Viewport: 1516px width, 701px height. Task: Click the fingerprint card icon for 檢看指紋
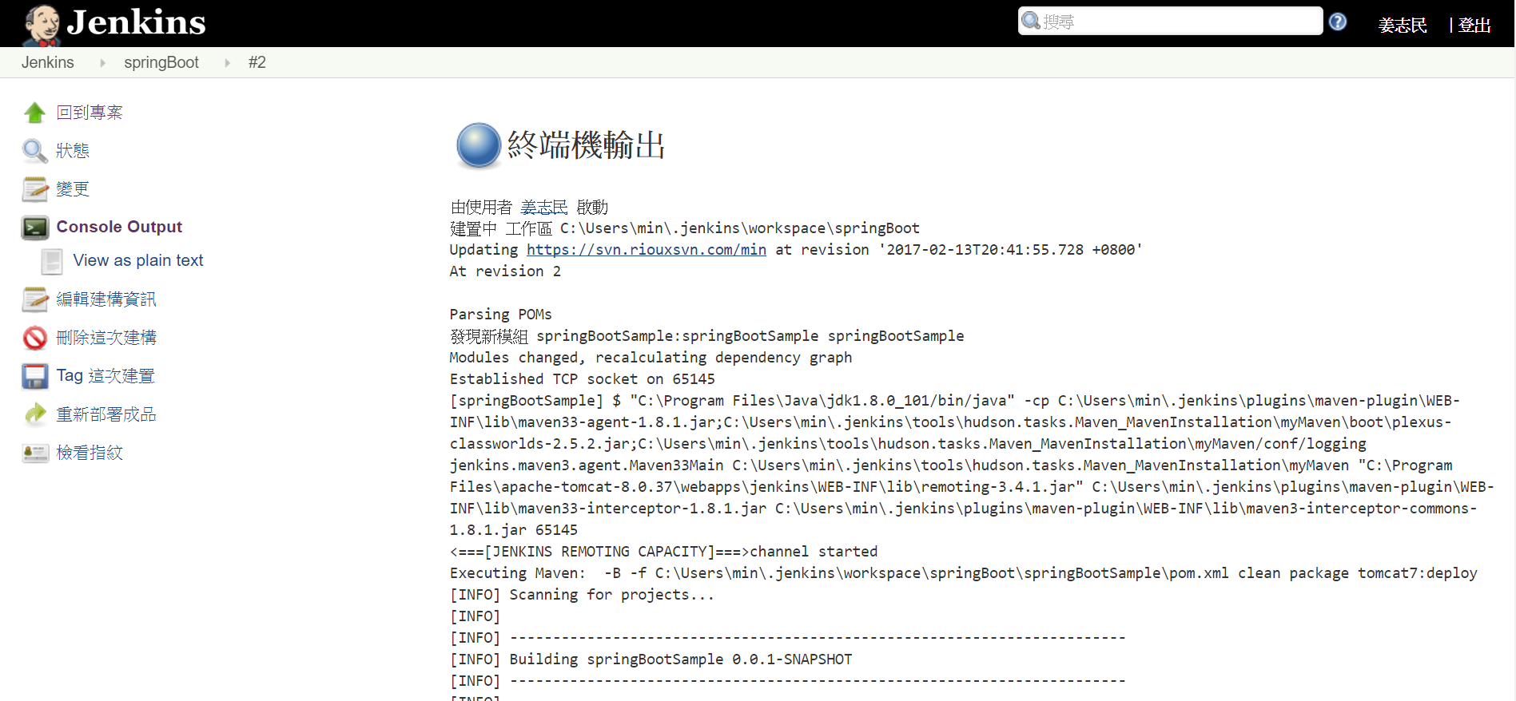click(34, 453)
